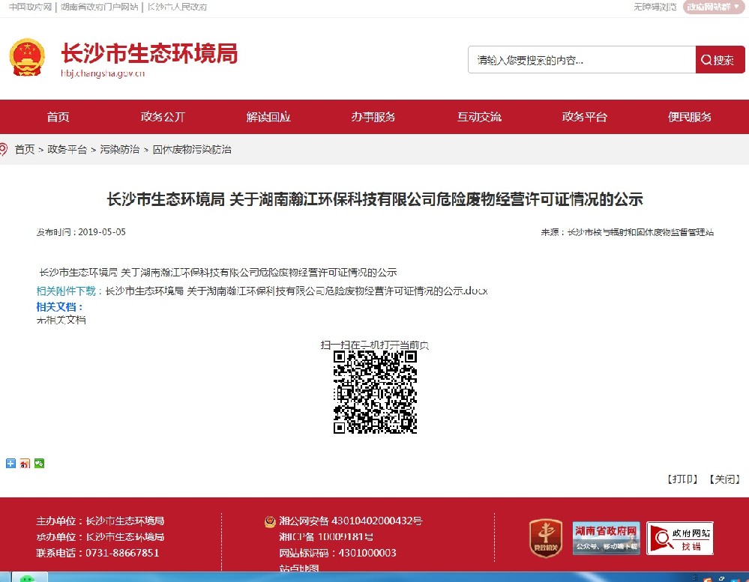This screenshot has height=582, width=749.
Task: Click the 【关闭】 close page link
Action: pos(724,479)
